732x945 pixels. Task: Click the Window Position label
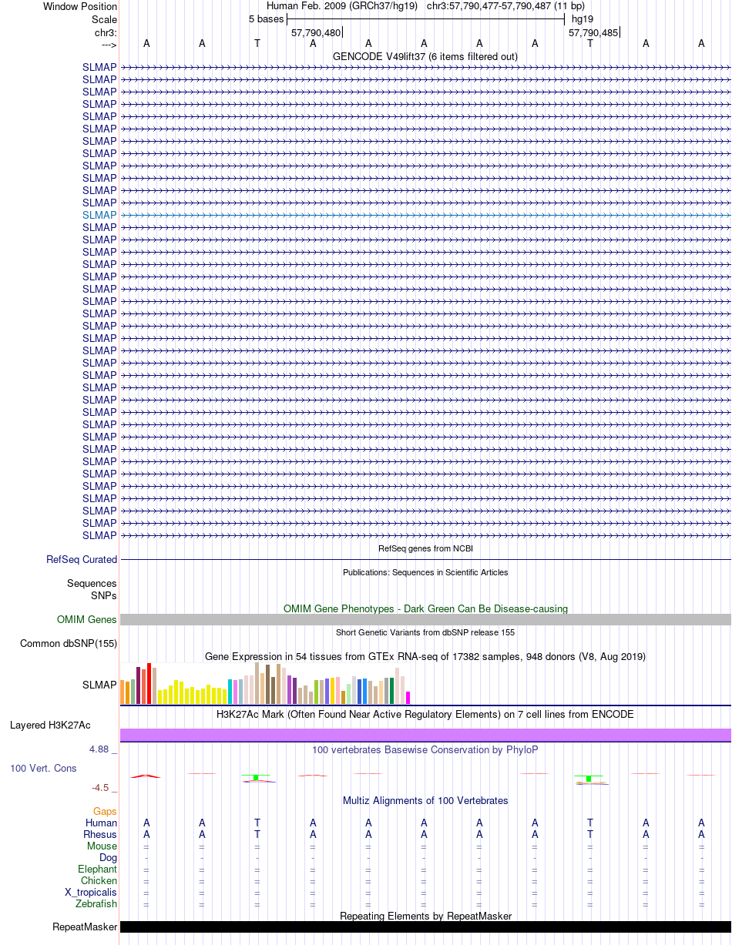(80, 6)
